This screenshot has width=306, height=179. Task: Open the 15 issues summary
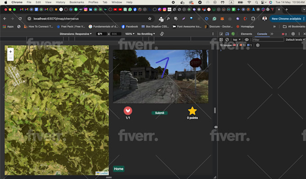click(236, 45)
